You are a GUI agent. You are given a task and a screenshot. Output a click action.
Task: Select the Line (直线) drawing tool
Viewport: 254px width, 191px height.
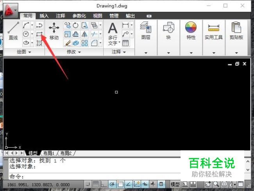click(13, 31)
